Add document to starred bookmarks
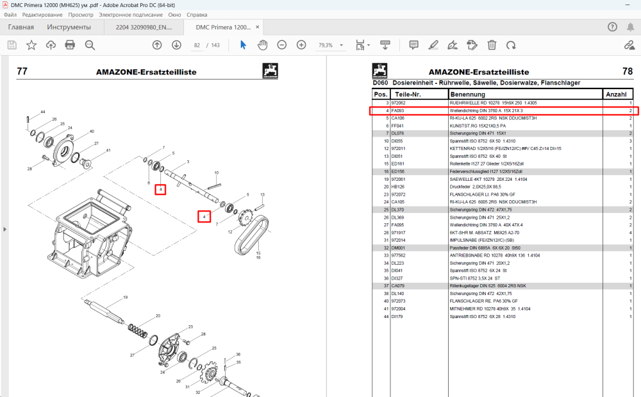This screenshot has width=641, height=397. click(31, 45)
